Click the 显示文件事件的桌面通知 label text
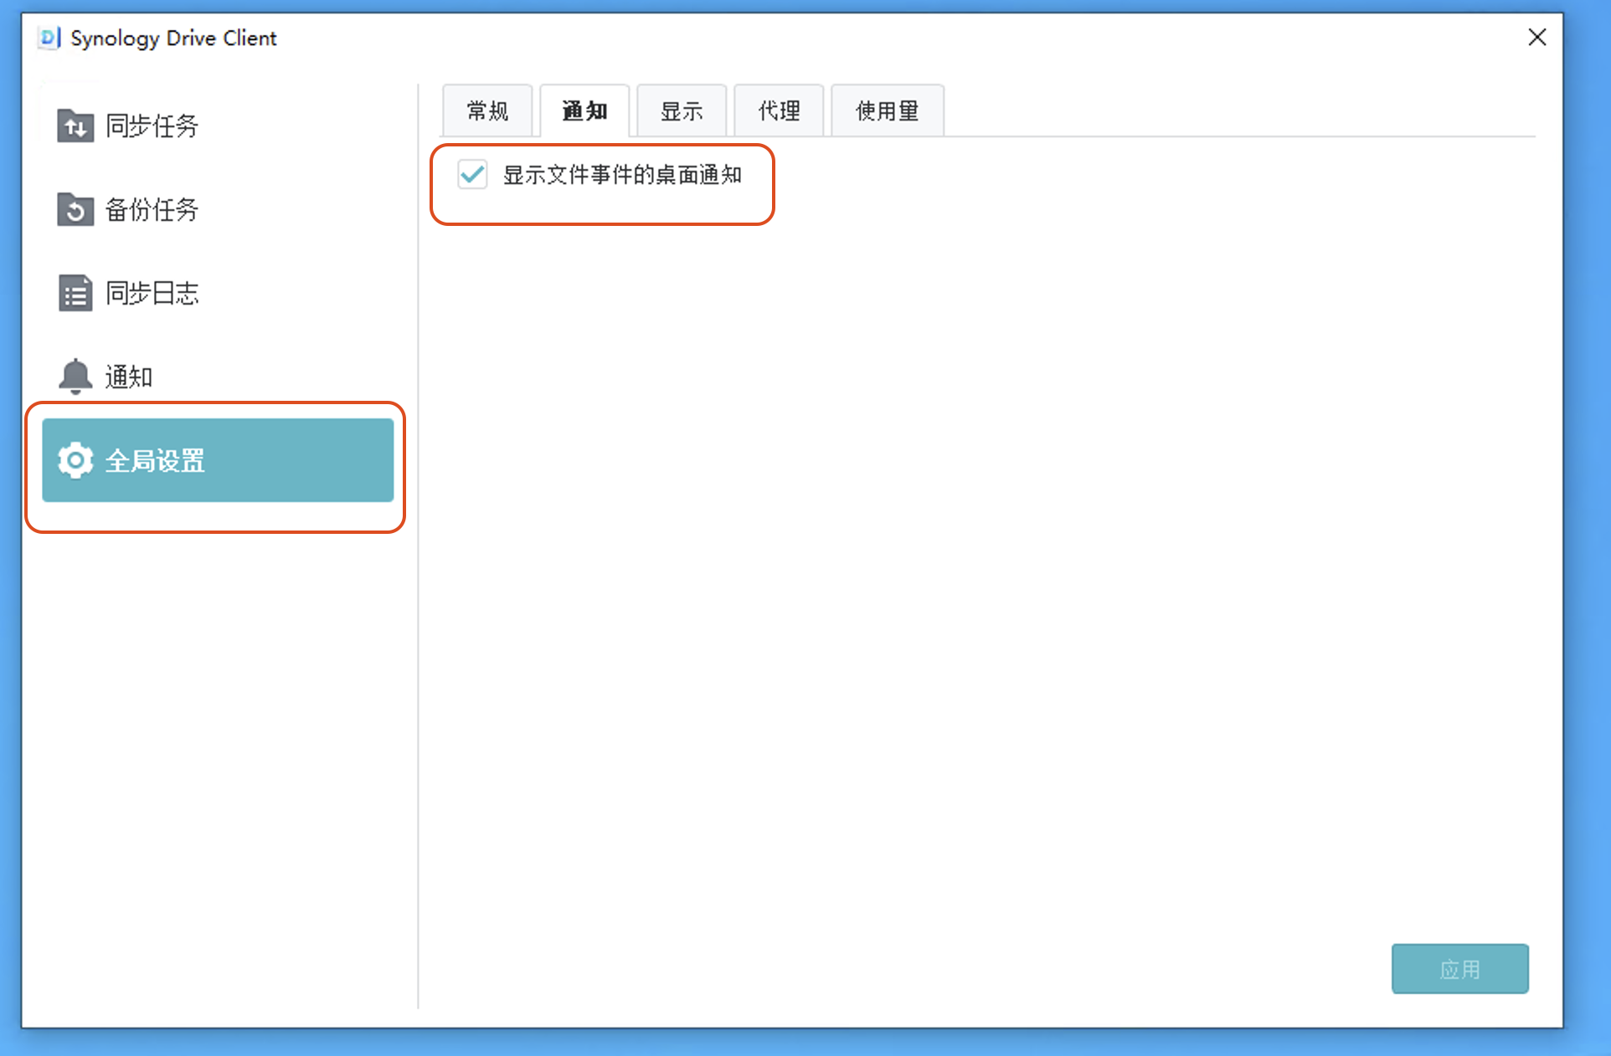Viewport: 1611px width, 1056px height. 622,175
